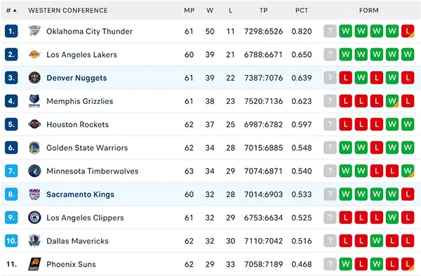Image resolution: width=421 pixels, height=276 pixels.
Task: Click the Oklahoma City Thunder team logo
Action: (34, 31)
